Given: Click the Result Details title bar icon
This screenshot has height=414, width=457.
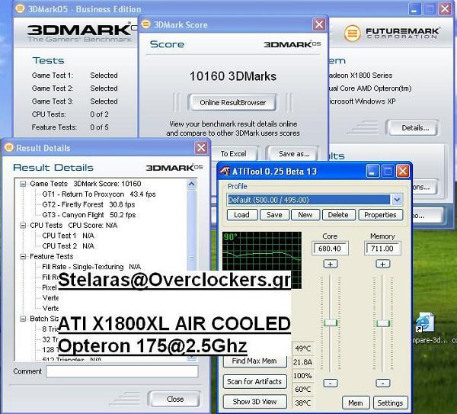Looking at the screenshot, I should tap(8, 147).
